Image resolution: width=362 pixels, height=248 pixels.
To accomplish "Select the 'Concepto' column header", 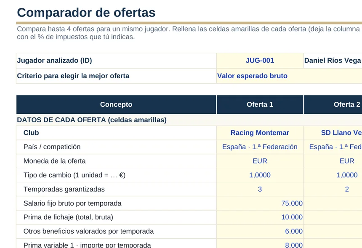I will [x=116, y=104].
